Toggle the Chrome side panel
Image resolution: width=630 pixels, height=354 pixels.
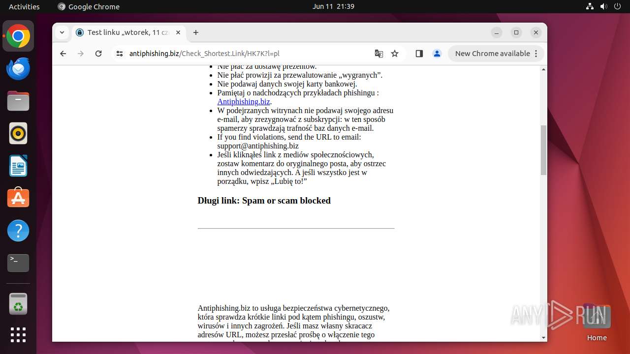(x=419, y=54)
